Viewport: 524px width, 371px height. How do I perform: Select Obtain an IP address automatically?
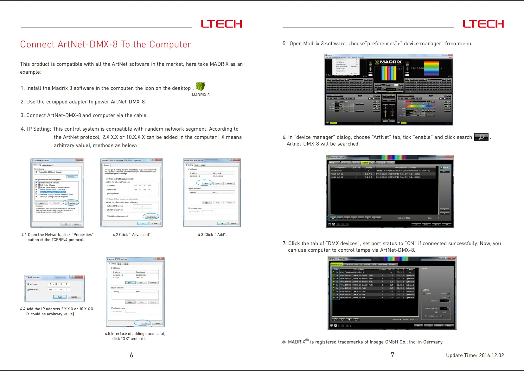click(x=107, y=179)
